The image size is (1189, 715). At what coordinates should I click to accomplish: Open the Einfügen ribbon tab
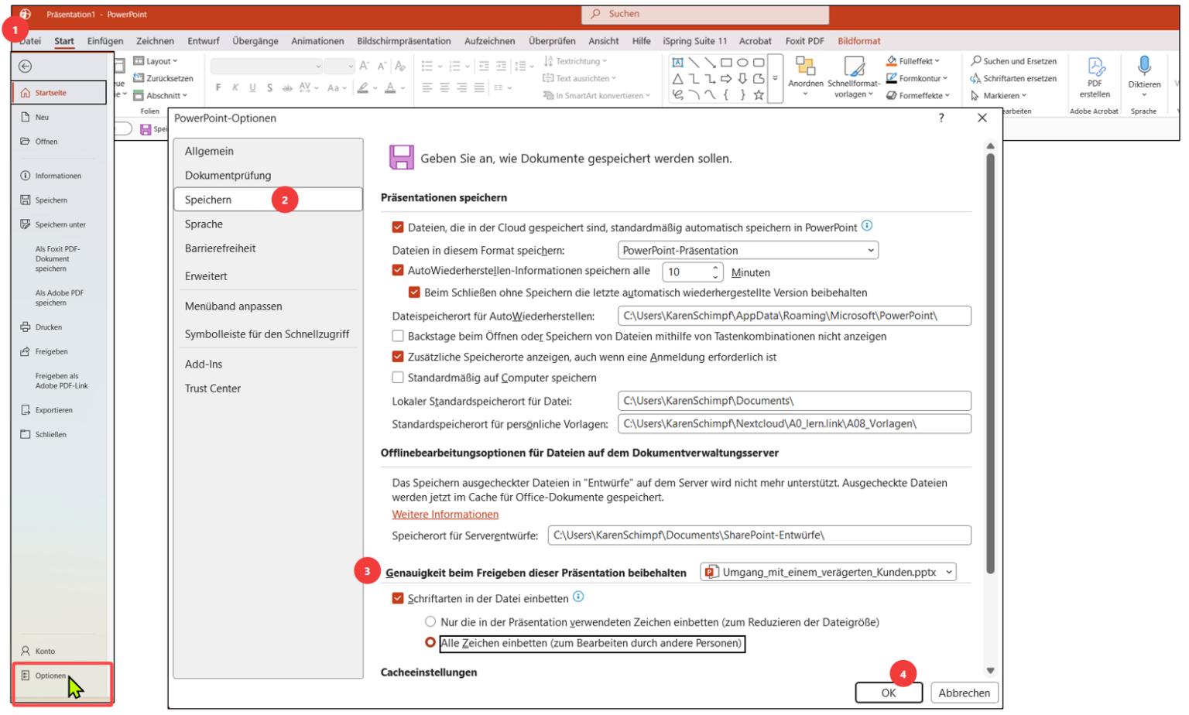pos(105,41)
